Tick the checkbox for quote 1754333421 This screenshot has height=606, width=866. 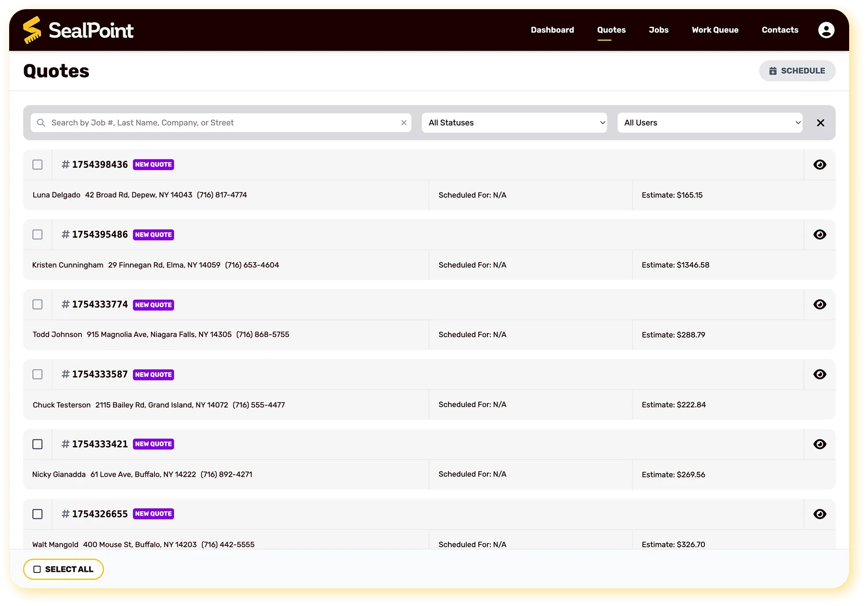pos(38,444)
